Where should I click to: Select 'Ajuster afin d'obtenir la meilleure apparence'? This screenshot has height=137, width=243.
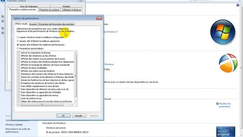coord(18,41)
